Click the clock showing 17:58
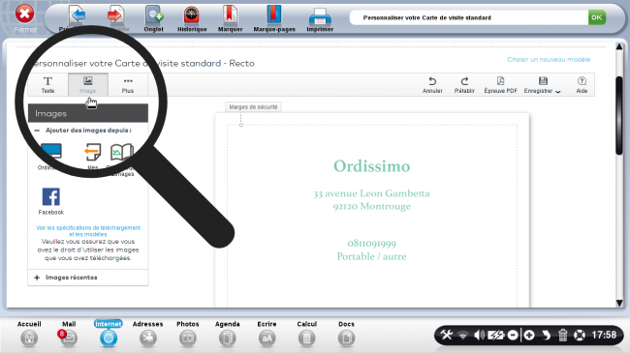 (604, 335)
